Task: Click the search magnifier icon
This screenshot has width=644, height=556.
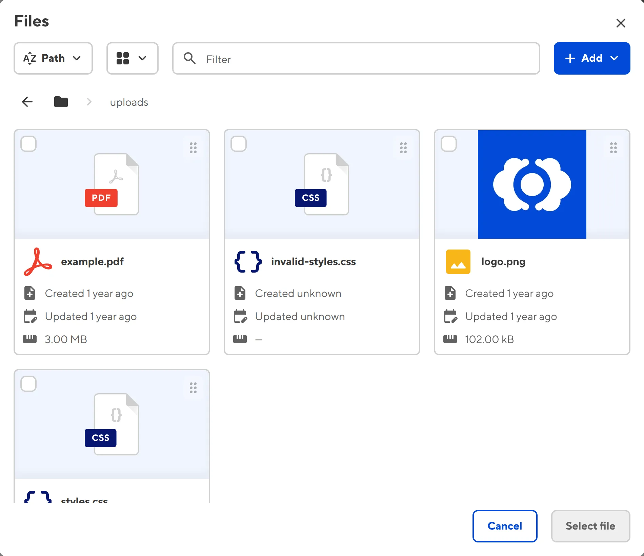Action: [189, 58]
